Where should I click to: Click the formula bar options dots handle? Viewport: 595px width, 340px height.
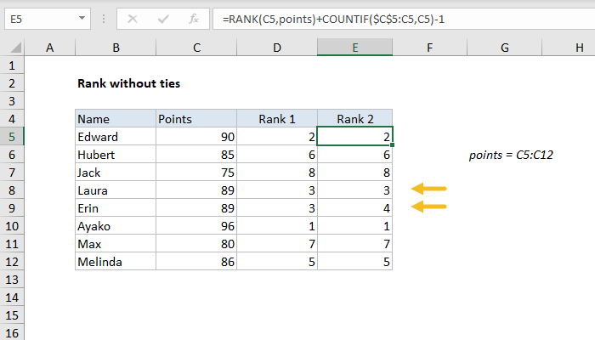click(x=104, y=19)
